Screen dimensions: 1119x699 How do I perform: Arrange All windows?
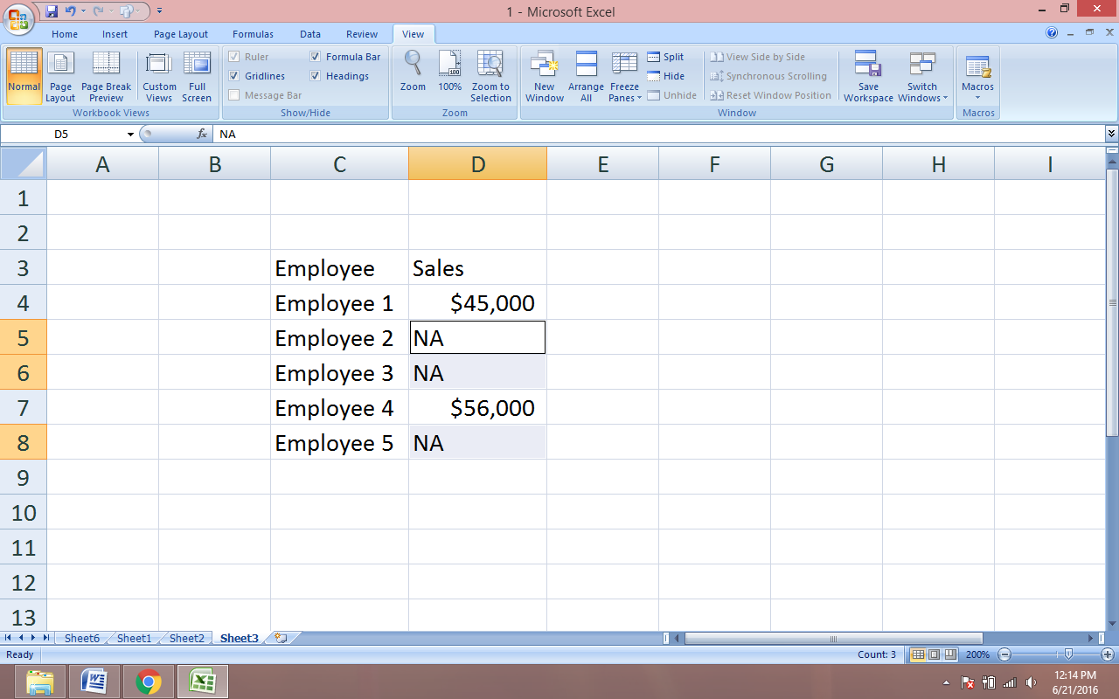[x=586, y=76]
